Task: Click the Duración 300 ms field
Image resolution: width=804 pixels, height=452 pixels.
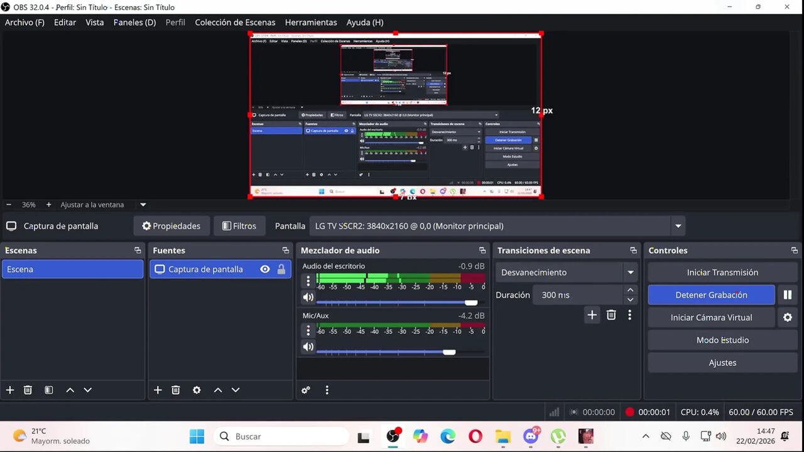Action: coord(578,295)
